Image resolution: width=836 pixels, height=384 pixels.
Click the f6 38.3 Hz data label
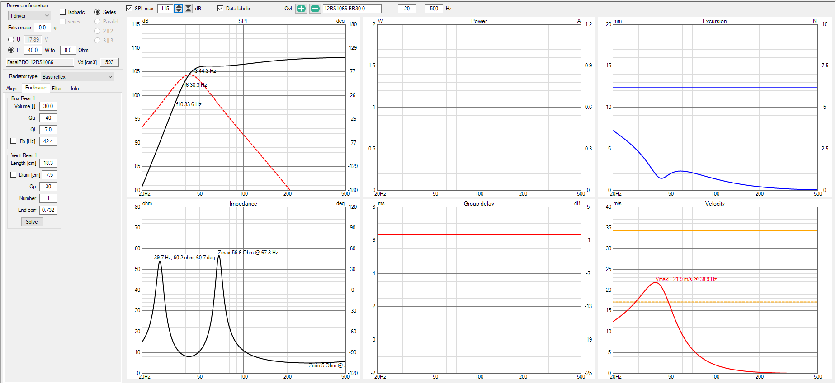click(x=196, y=85)
